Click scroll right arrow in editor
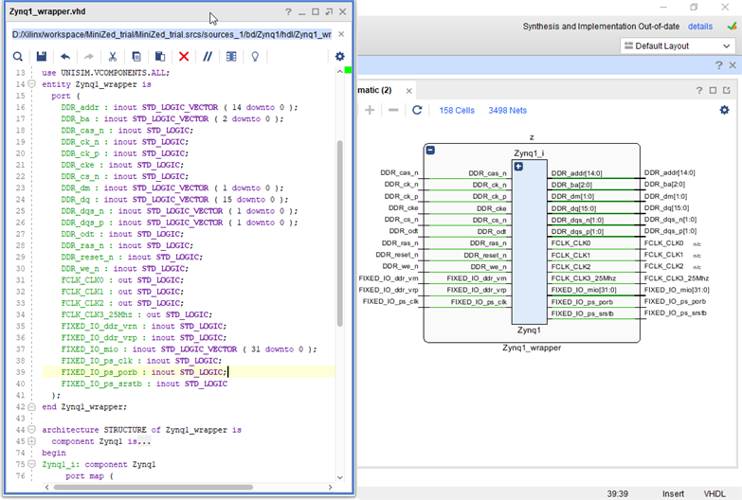The width and height of the screenshot is (742, 500). pyautogui.click(x=331, y=487)
